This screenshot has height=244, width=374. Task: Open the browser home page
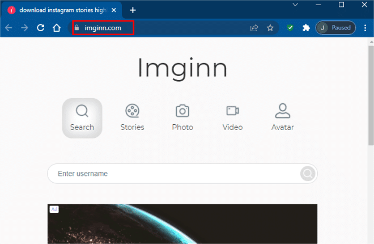[x=57, y=28]
